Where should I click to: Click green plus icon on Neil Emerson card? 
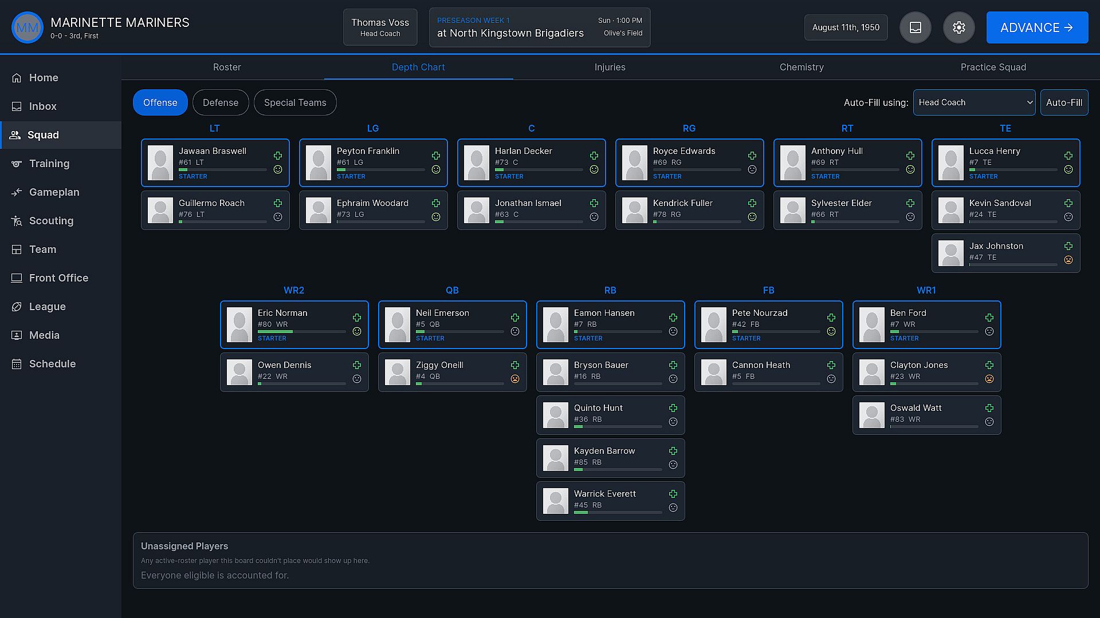point(515,318)
